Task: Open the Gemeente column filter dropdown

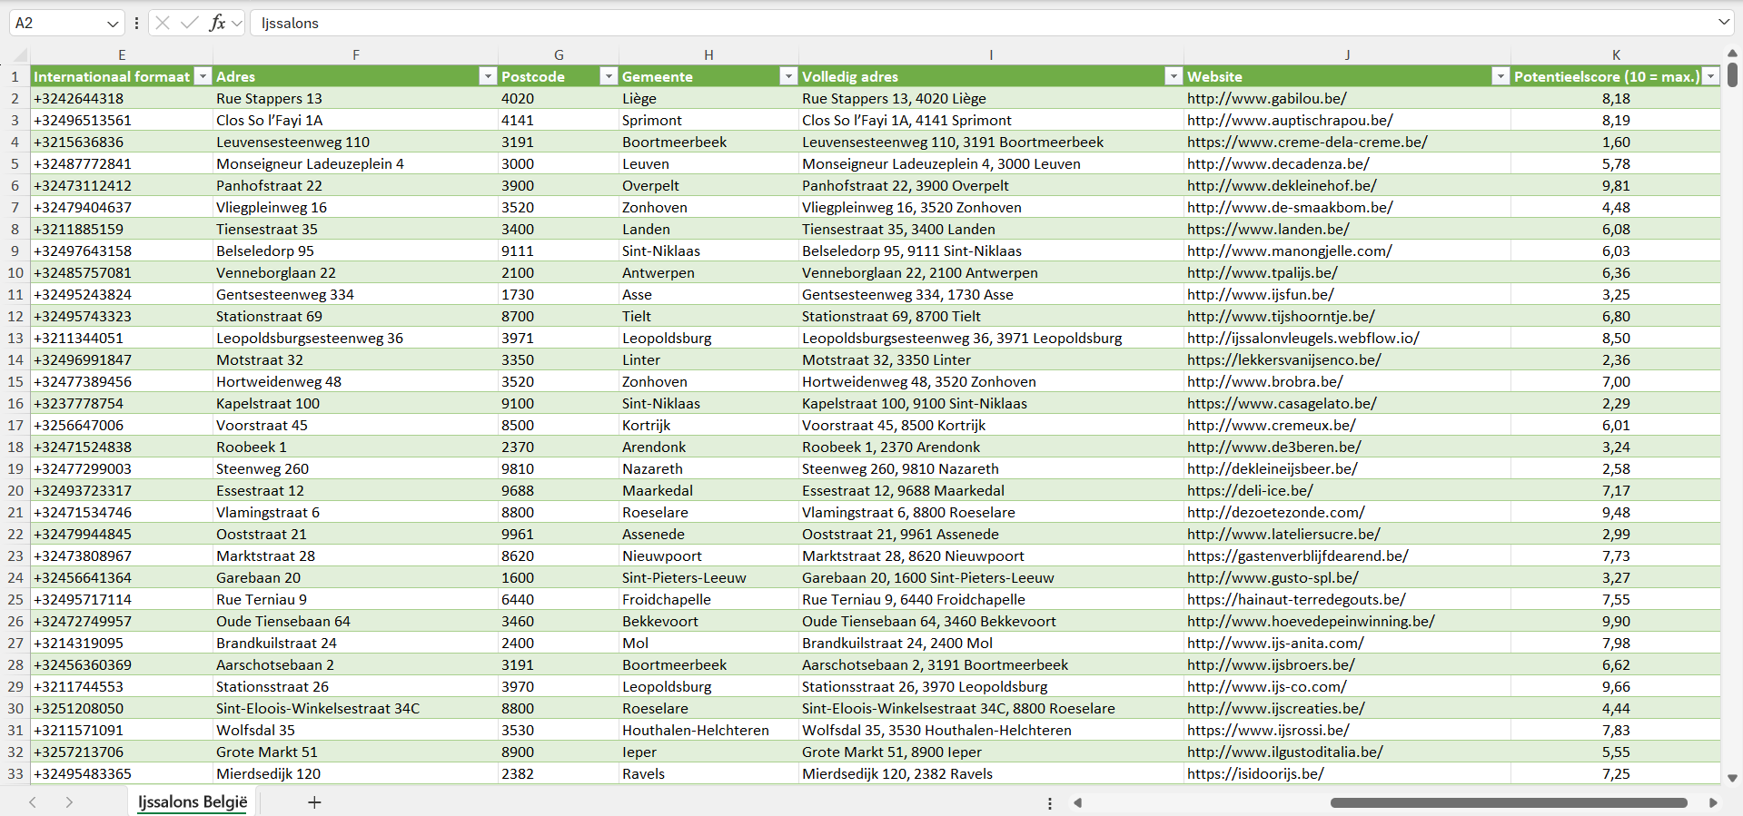Action: point(788,76)
